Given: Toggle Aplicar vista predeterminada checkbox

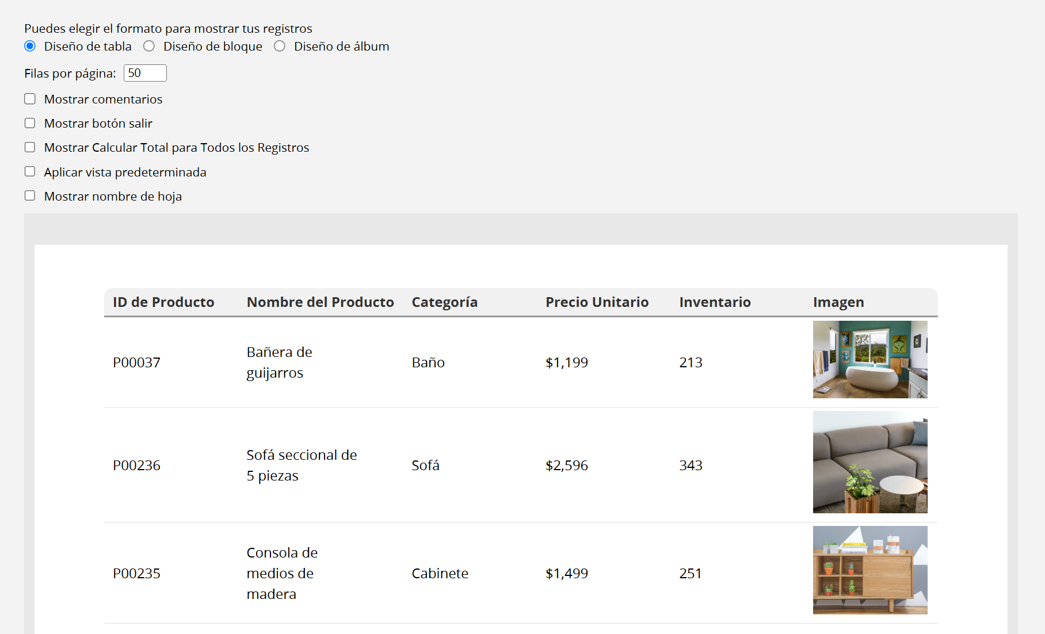Looking at the screenshot, I should [30, 171].
